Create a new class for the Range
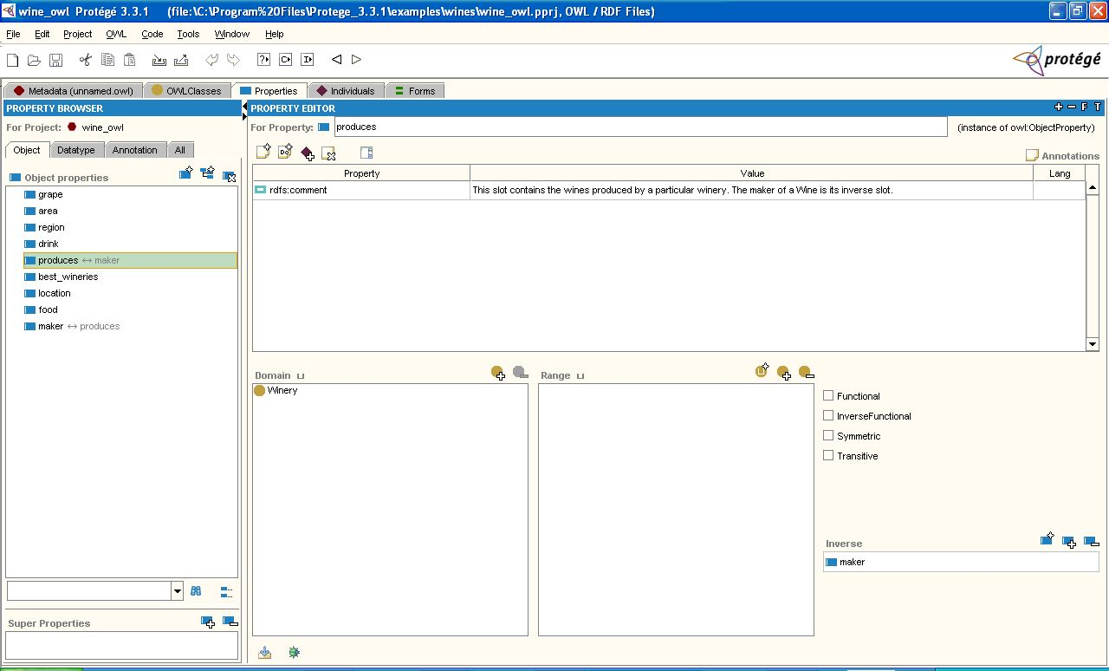Screen dimensions: 1109x671 tap(762, 370)
